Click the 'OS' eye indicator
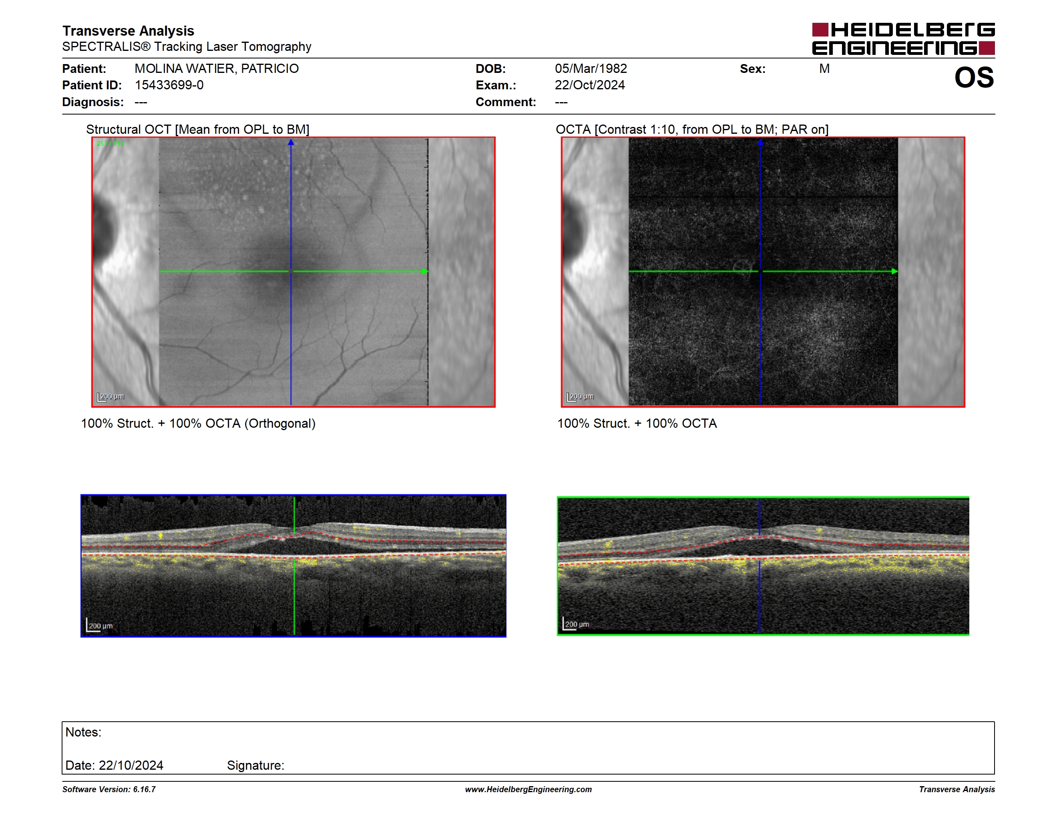 click(974, 77)
